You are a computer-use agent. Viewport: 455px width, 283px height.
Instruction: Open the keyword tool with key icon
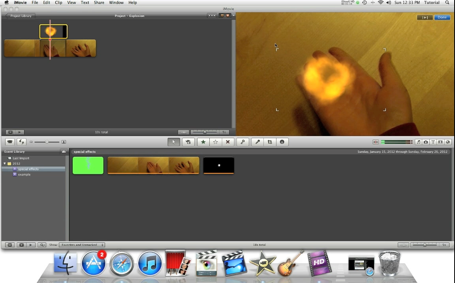tap(243, 142)
